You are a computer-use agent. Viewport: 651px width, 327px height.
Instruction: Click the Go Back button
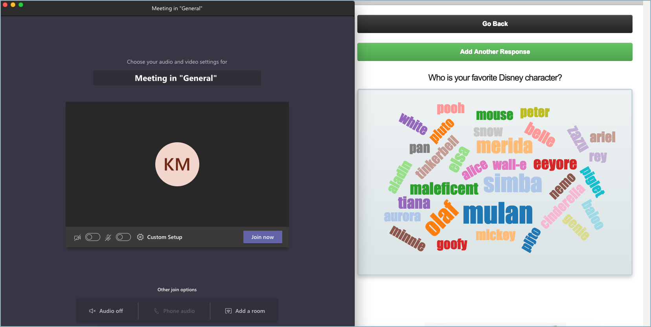click(x=495, y=24)
